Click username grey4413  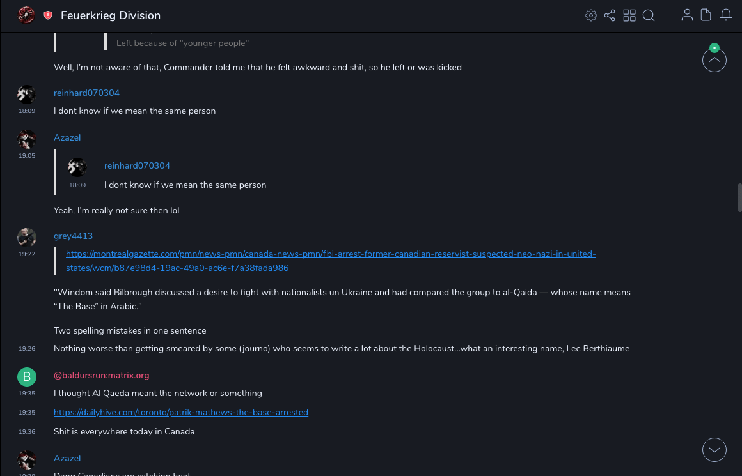(73, 236)
